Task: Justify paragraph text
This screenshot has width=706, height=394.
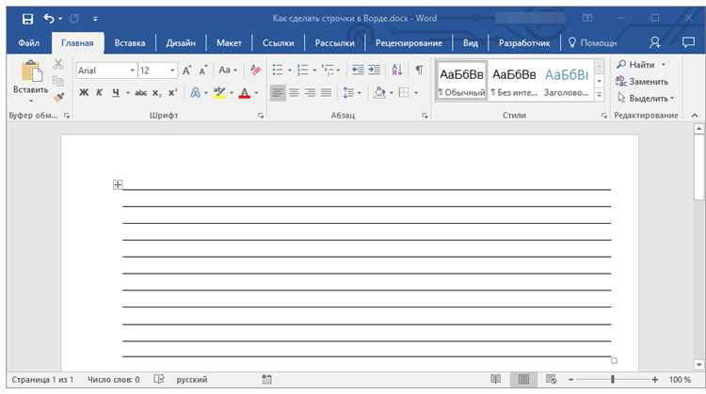Action: point(327,93)
